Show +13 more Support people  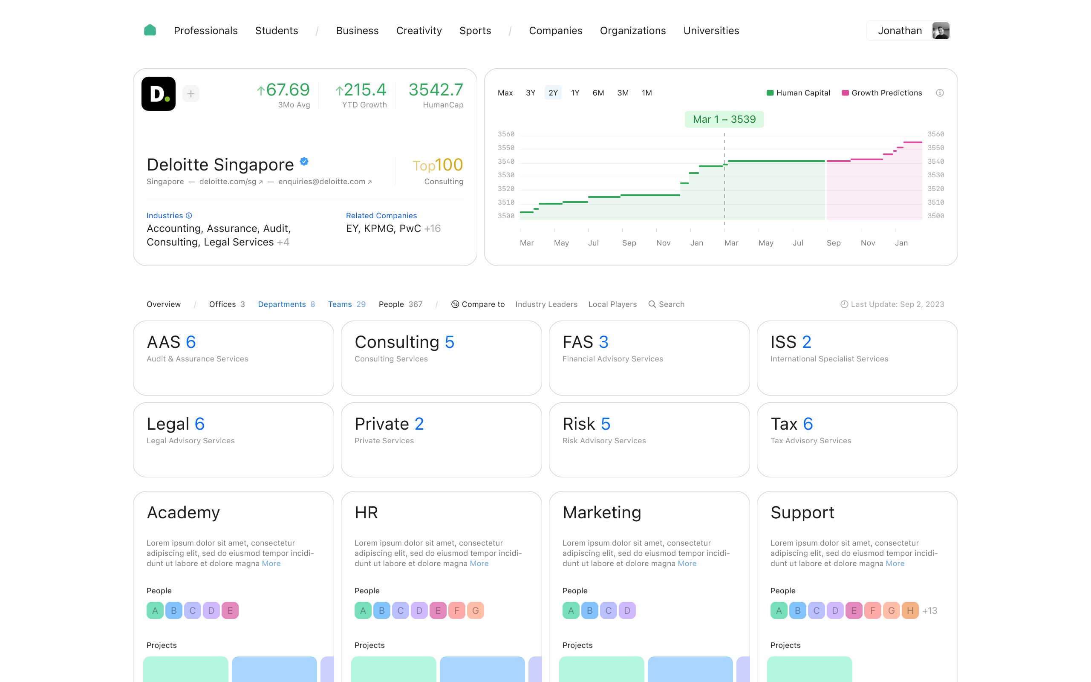(x=929, y=611)
